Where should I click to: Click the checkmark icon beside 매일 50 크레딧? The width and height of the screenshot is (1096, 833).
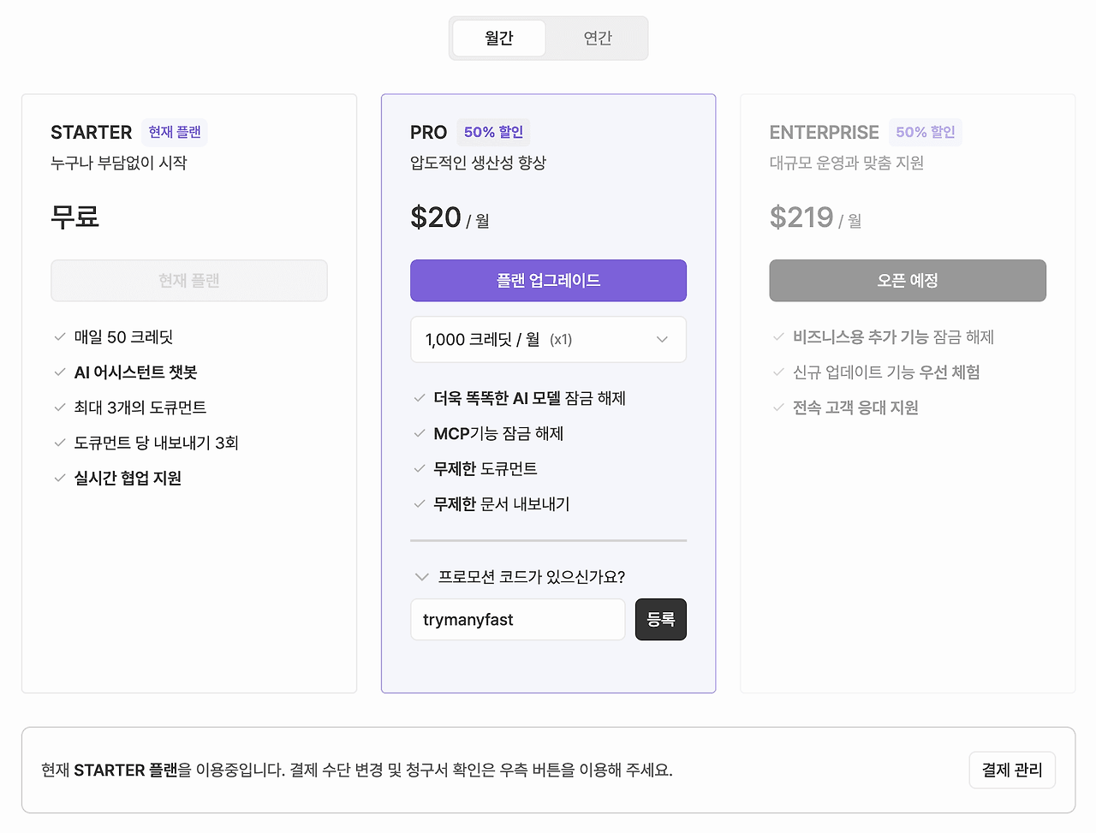point(60,337)
